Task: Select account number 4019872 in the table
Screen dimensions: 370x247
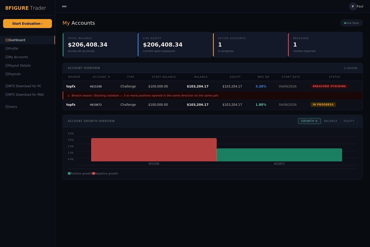Action: [x=96, y=105]
